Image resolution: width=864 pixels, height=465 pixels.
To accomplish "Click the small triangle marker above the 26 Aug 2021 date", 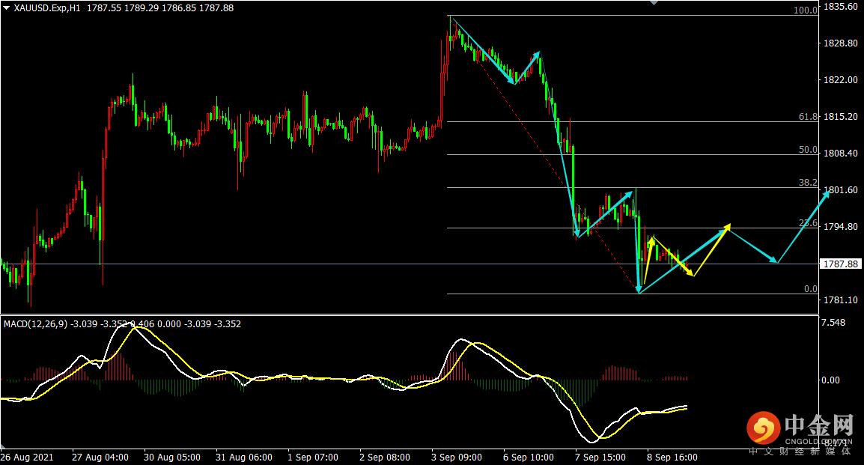I will tap(4, 447).
